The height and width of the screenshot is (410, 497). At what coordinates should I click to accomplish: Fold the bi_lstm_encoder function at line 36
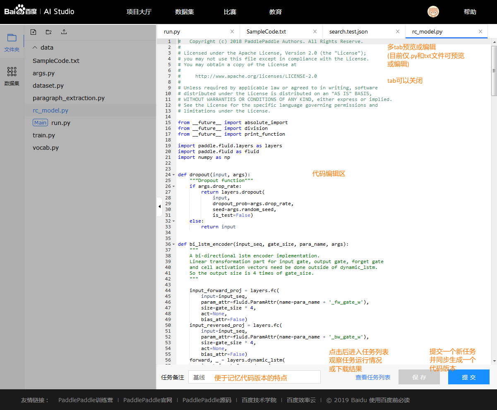tap(174, 244)
